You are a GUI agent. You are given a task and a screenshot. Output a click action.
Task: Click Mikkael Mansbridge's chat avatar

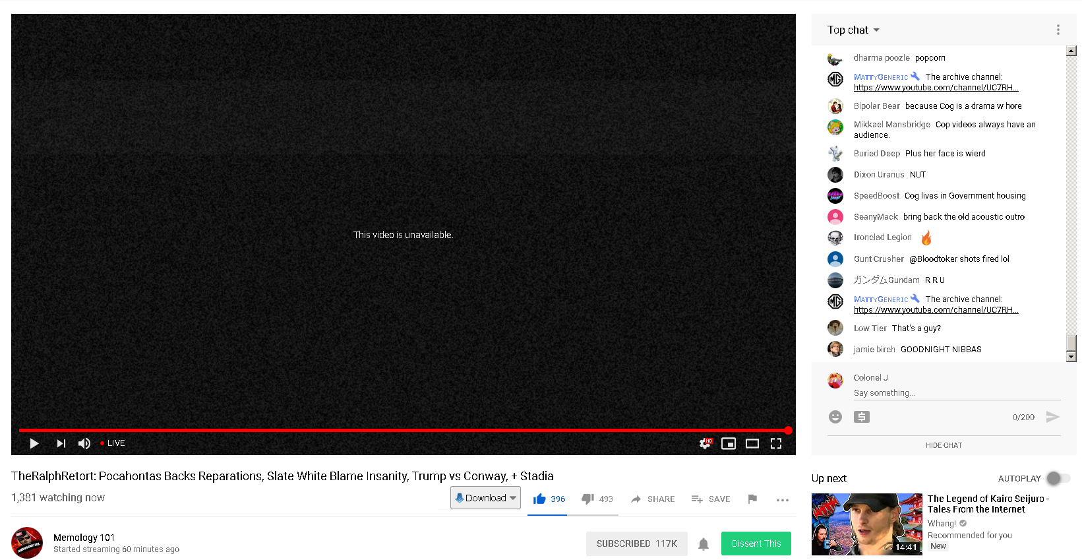point(835,127)
